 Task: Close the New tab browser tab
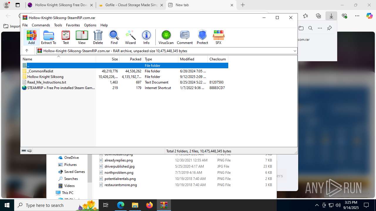point(232,5)
